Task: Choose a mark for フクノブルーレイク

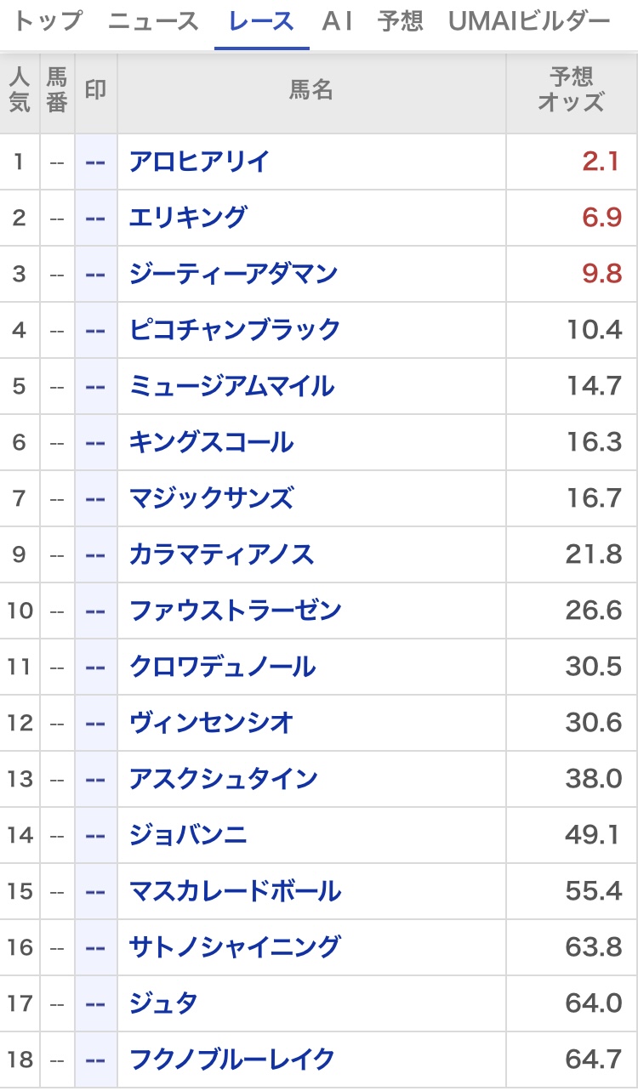Action: click(95, 1060)
